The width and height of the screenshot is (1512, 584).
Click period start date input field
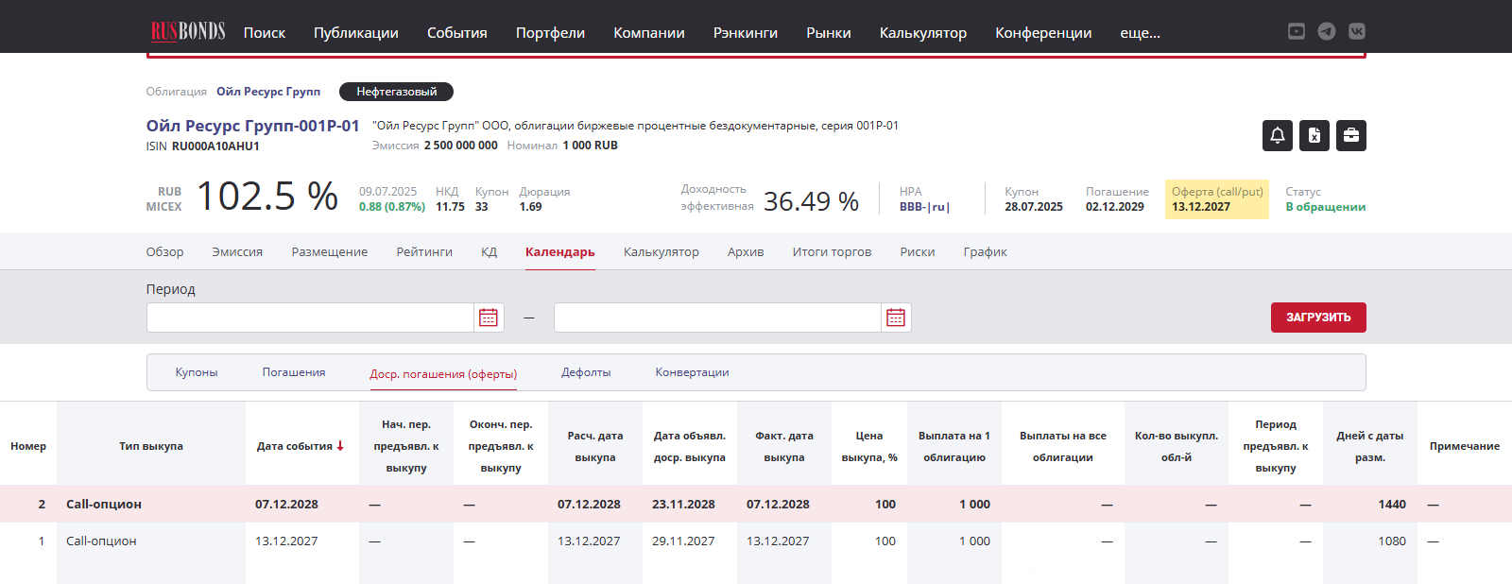310,318
